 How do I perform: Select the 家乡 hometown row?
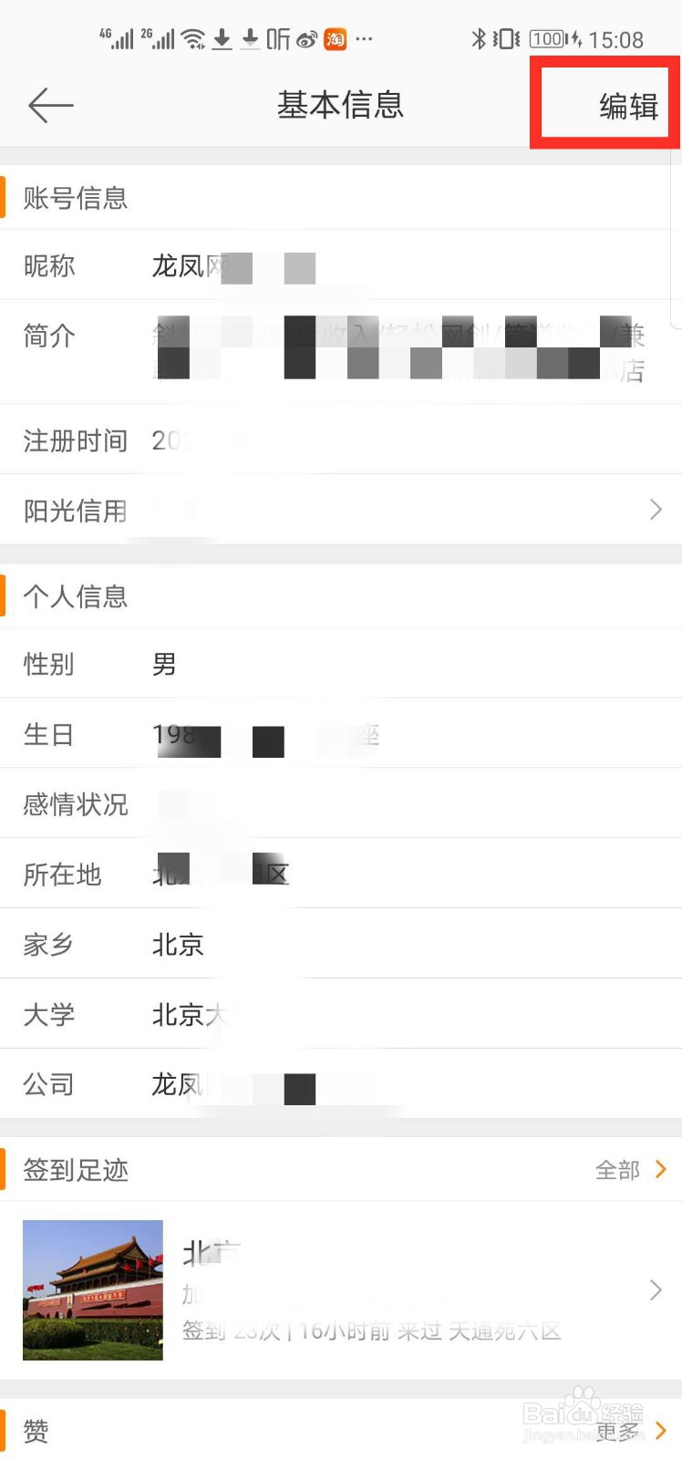pos(341,944)
